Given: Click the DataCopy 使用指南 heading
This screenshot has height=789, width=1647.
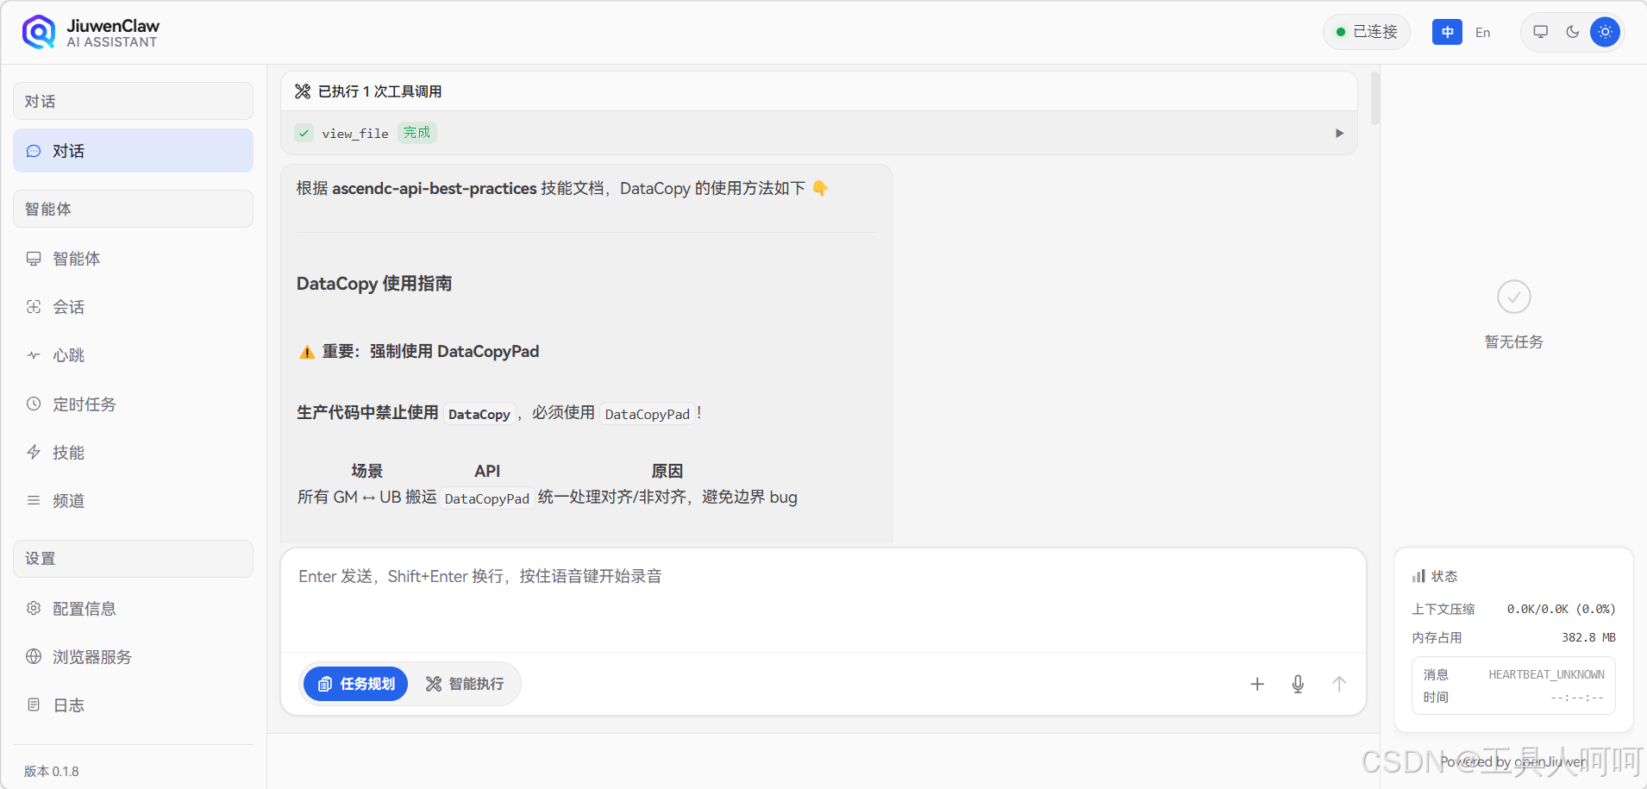Looking at the screenshot, I should pos(374,284).
